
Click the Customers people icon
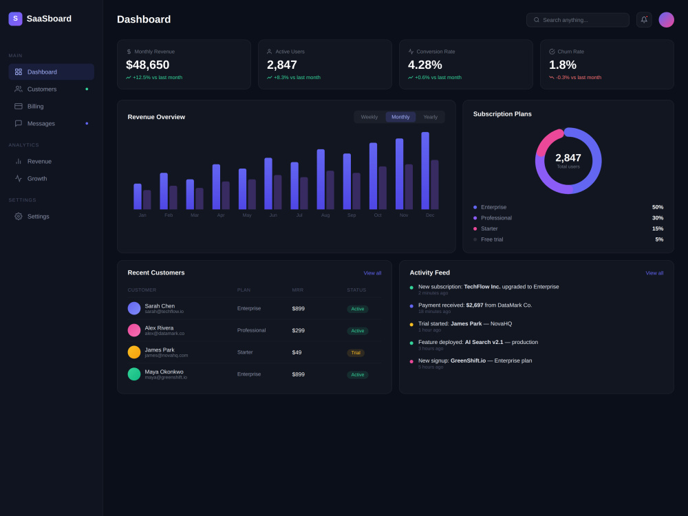point(19,89)
